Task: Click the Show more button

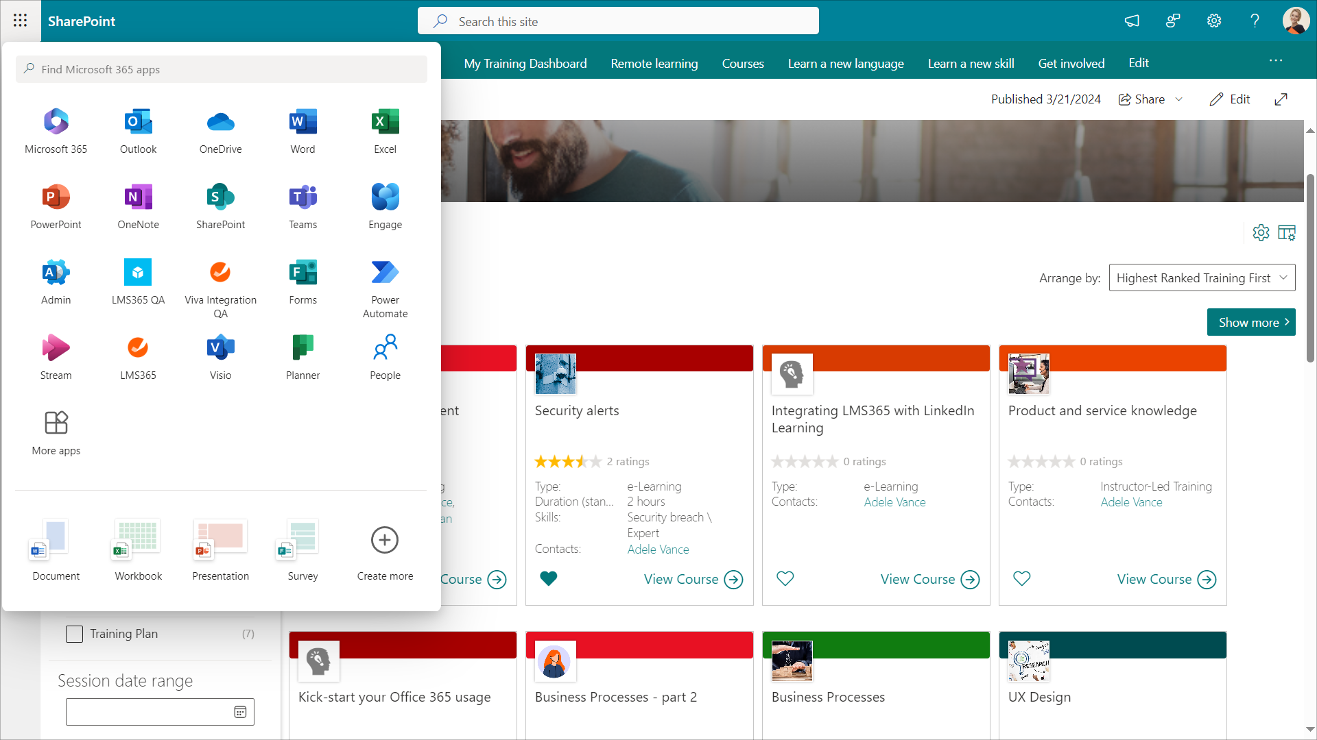Action: [x=1250, y=322]
